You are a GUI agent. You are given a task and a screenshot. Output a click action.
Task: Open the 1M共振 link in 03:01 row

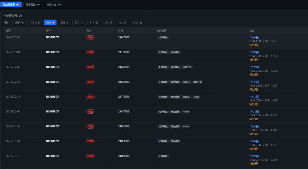click(254, 52)
